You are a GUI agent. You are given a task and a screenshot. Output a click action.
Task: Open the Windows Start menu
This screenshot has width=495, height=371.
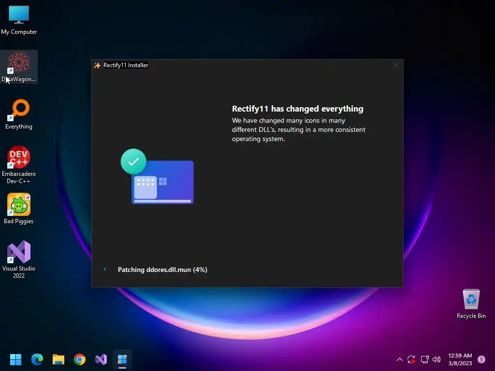coord(15,359)
